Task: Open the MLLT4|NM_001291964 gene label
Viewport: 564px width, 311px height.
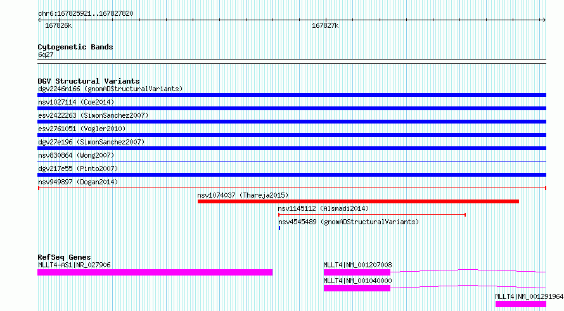Action: click(x=529, y=296)
